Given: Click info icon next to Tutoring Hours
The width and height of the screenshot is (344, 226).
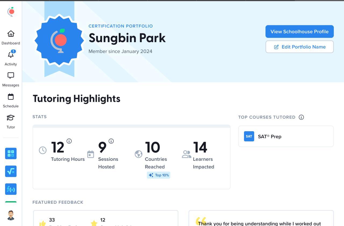Looking at the screenshot, I should (x=69, y=141).
